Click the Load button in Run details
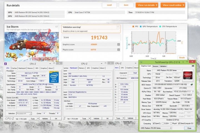 [x=109, y=5]
